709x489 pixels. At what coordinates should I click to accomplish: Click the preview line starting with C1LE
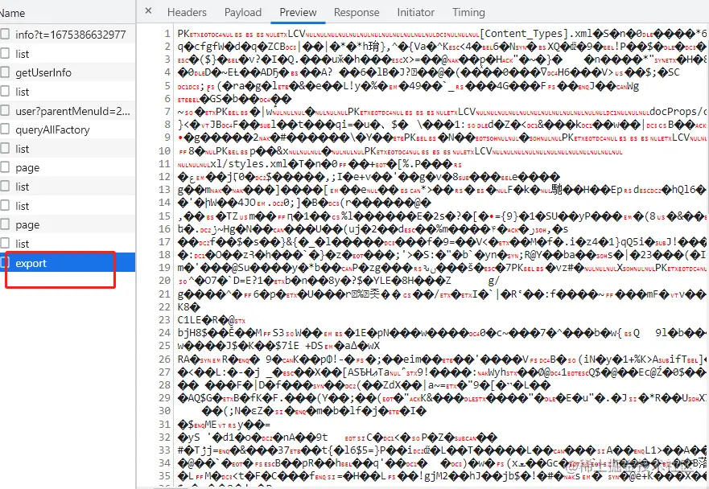pyautogui.click(x=211, y=320)
